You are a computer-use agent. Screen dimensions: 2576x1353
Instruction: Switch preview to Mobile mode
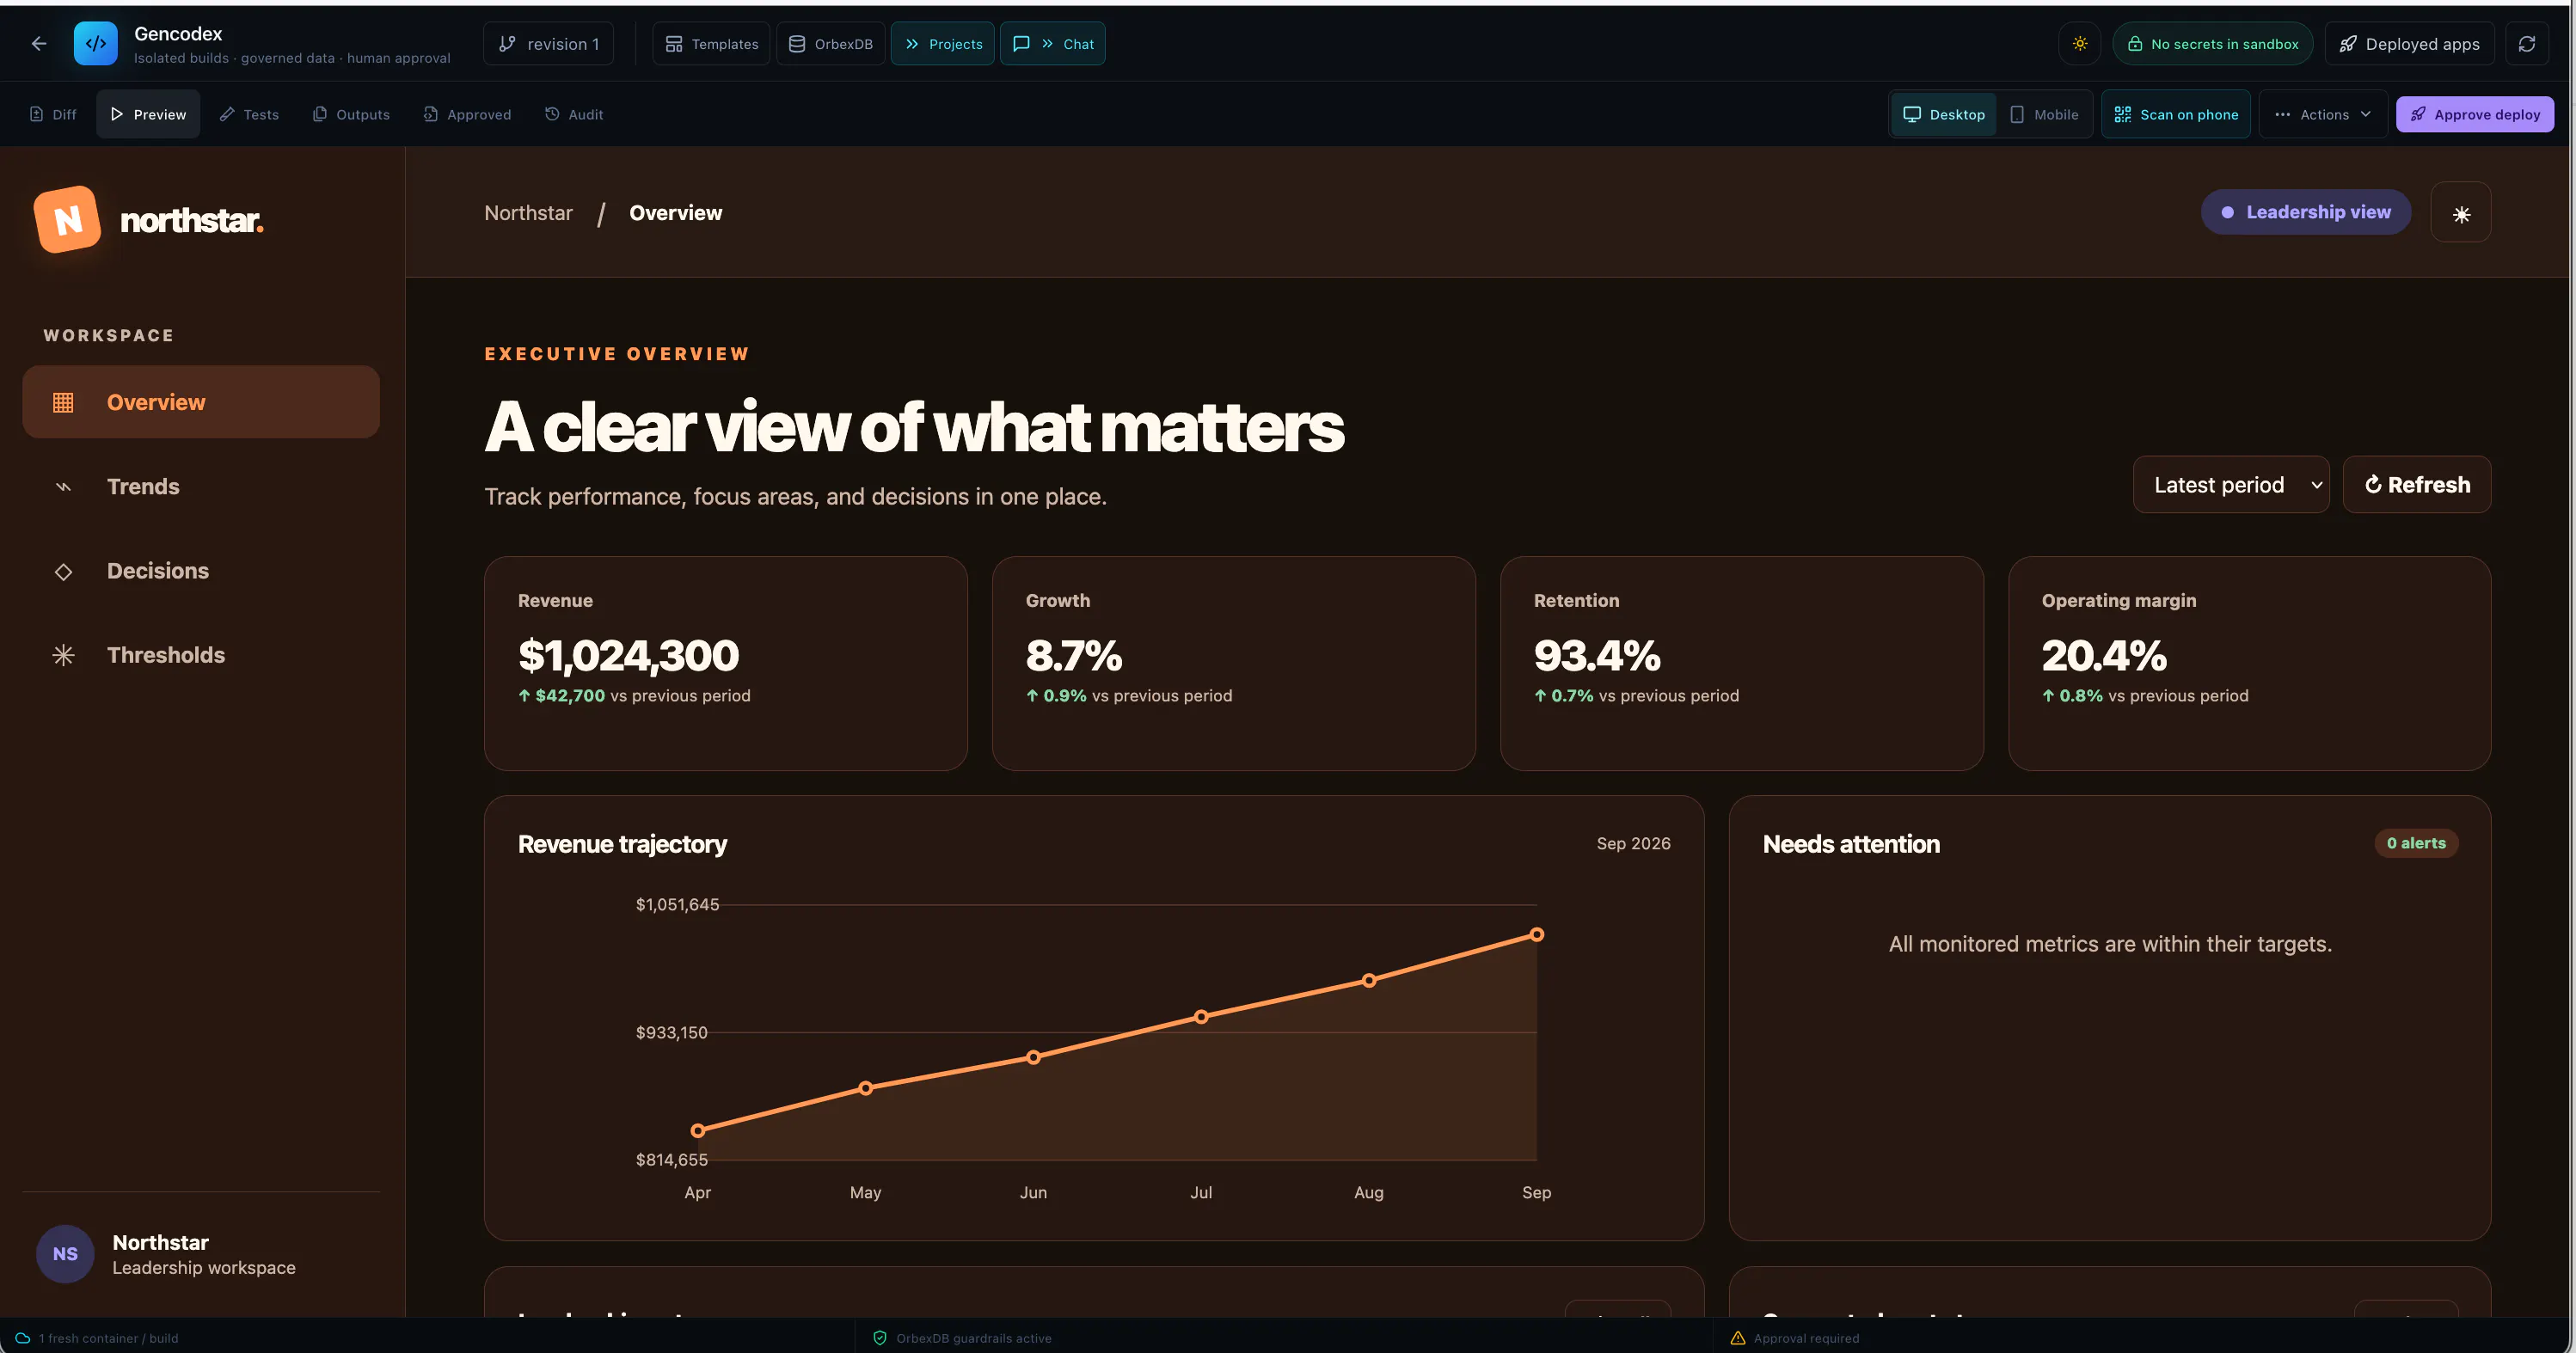coord(2044,114)
